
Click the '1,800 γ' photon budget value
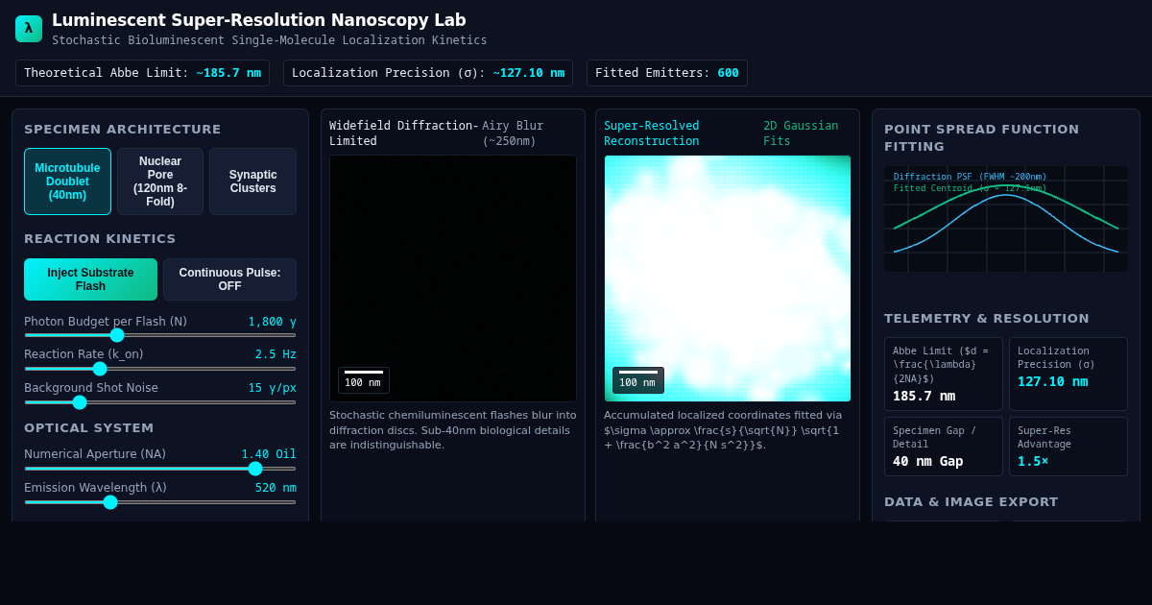point(273,322)
